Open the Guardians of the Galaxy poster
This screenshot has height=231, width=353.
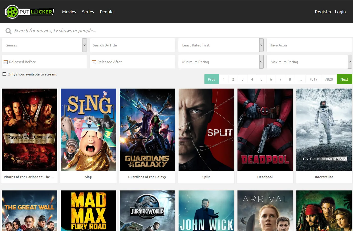pos(147,130)
